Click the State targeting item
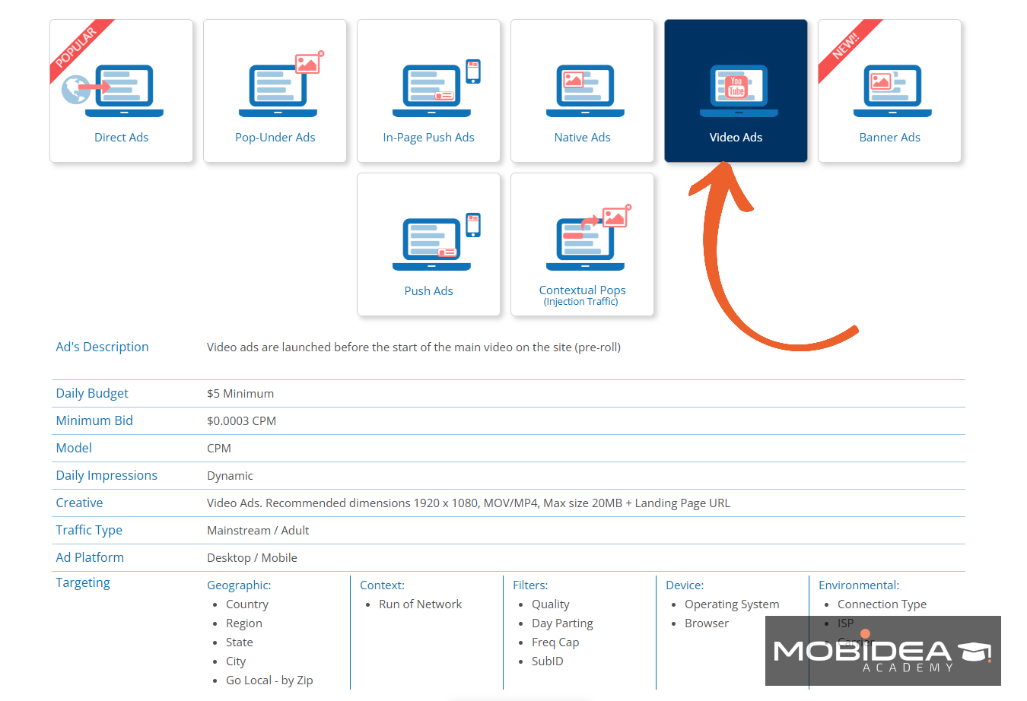Screen dimensions: 1027x701 click(240, 642)
